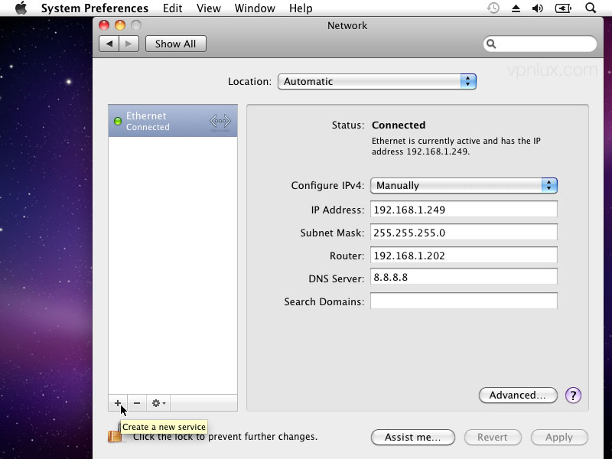This screenshot has width=612, height=459.
Task: Click the Show All button
Action: [176, 44]
